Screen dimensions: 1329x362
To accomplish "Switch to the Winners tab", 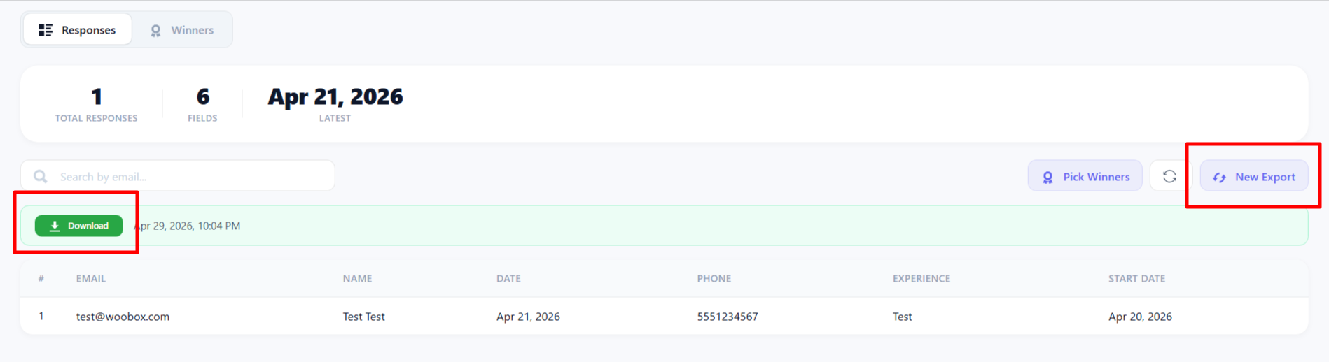I will [x=182, y=30].
